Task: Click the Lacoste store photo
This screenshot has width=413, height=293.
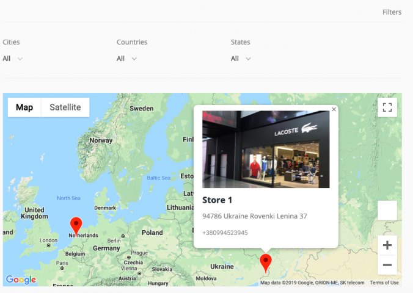Action: tap(266, 150)
